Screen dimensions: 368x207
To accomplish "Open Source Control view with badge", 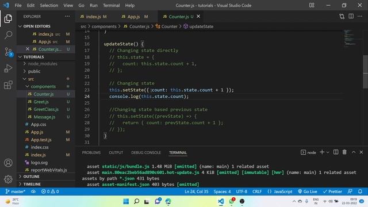I will pos(9,52).
